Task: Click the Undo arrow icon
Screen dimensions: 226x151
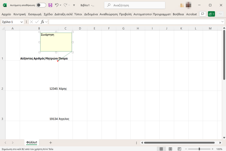Action: (57, 5)
